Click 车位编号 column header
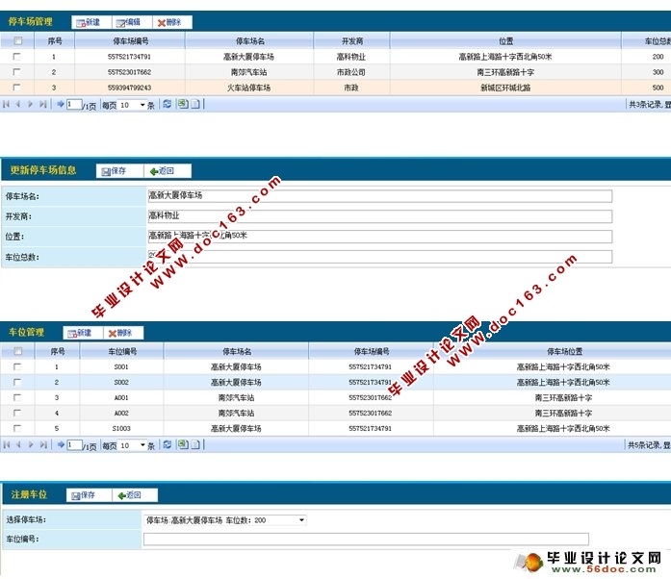Screen dimensions: 671x579 tap(122, 351)
